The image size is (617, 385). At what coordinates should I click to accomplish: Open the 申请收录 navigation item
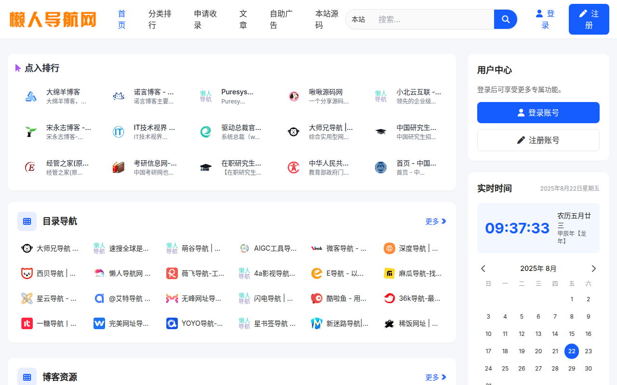(x=205, y=19)
